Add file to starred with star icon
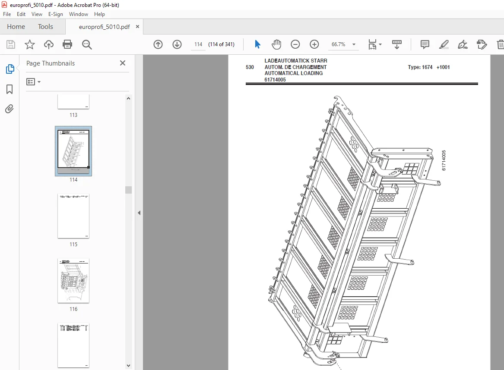 pyautogui.click(x=29, y=44)
